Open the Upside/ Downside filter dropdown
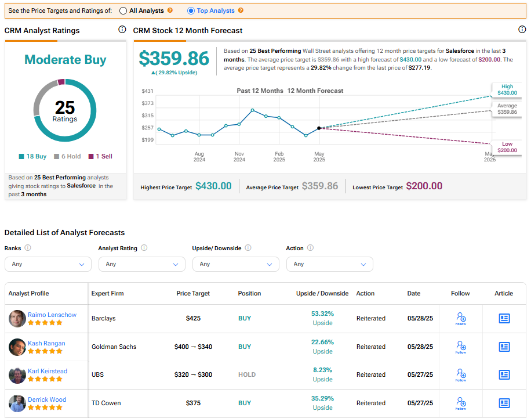 pos(236,264)
